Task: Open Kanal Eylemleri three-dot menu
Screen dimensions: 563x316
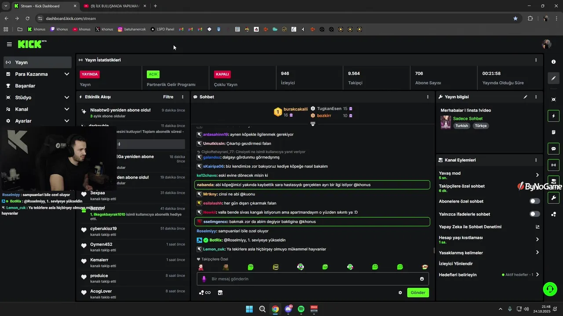Action: click(536, 160)
